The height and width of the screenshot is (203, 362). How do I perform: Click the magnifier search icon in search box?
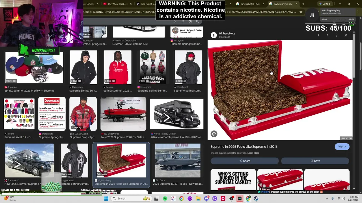197,21
